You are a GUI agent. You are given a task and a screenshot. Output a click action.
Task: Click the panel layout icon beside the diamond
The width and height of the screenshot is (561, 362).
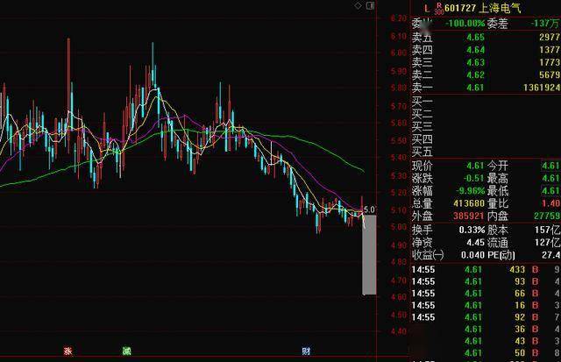coord(370,5)
